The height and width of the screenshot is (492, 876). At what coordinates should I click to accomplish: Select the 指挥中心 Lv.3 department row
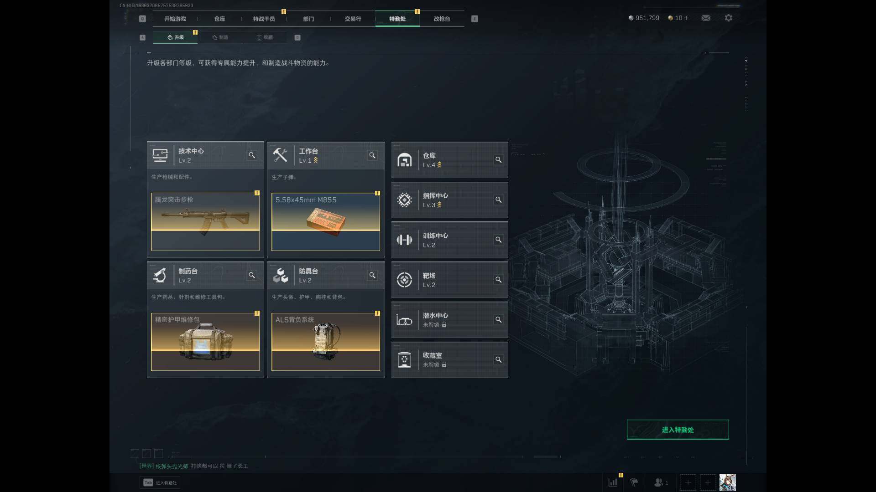click(x=449, y=200)
